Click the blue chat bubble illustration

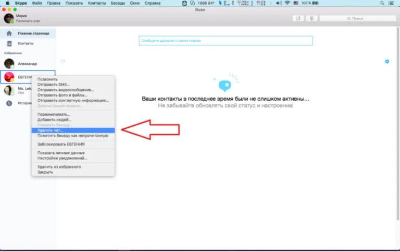(x=225, y=86)
